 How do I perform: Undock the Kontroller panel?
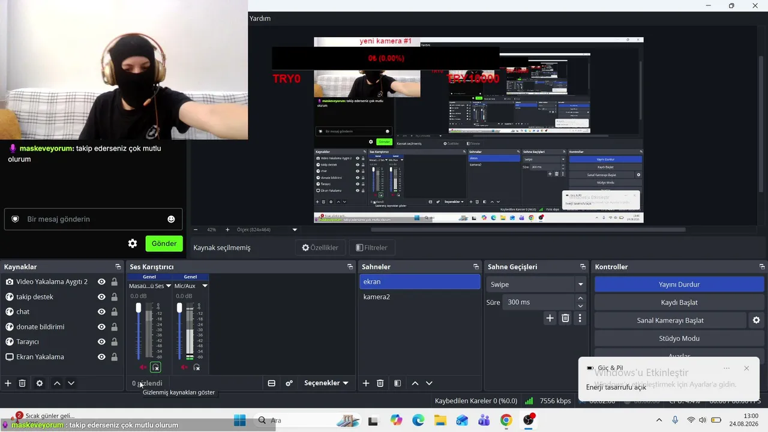pos(762,266)
